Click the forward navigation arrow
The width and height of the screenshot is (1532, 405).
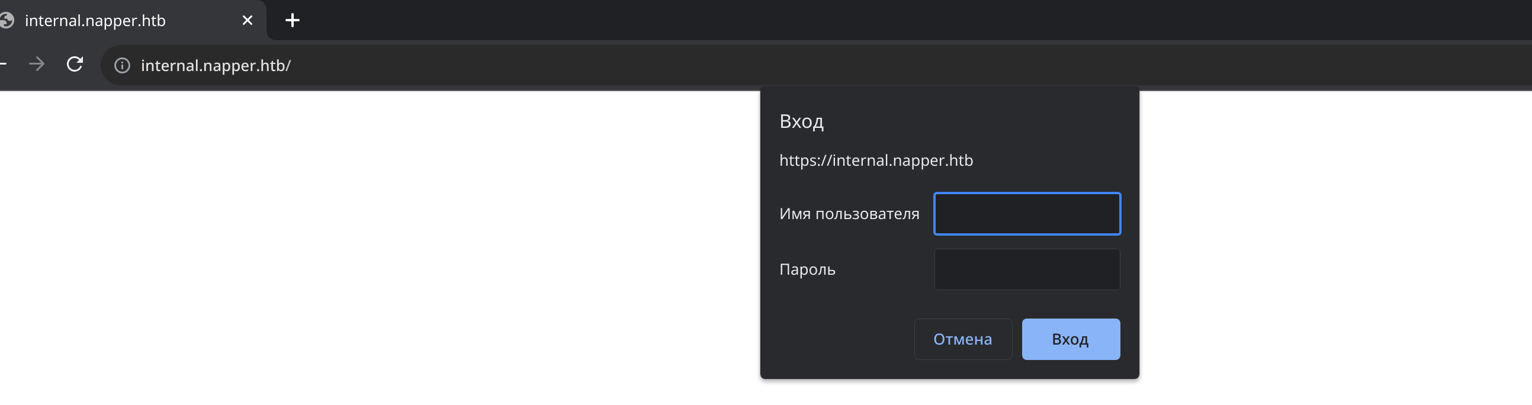point(37,64)
